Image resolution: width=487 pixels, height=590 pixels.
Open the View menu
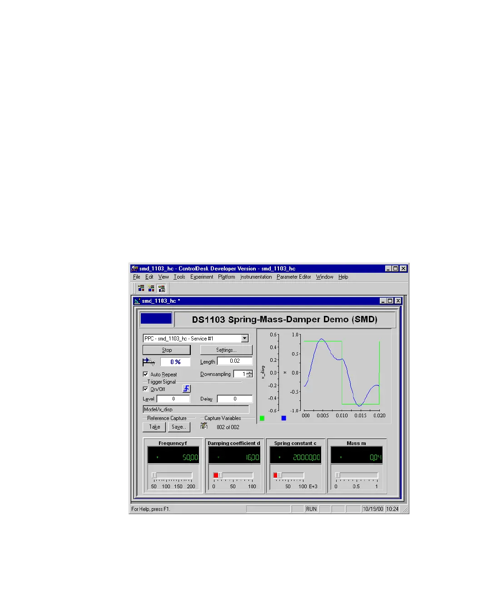[164, 277]
